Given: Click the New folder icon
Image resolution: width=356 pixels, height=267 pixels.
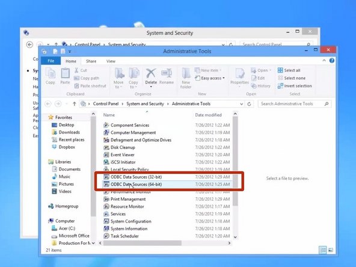Looking at the screenshot, I should tap(186, 73).
